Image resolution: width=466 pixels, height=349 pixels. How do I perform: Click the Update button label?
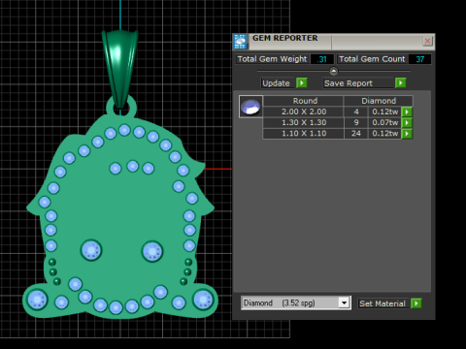coord(276,83)
